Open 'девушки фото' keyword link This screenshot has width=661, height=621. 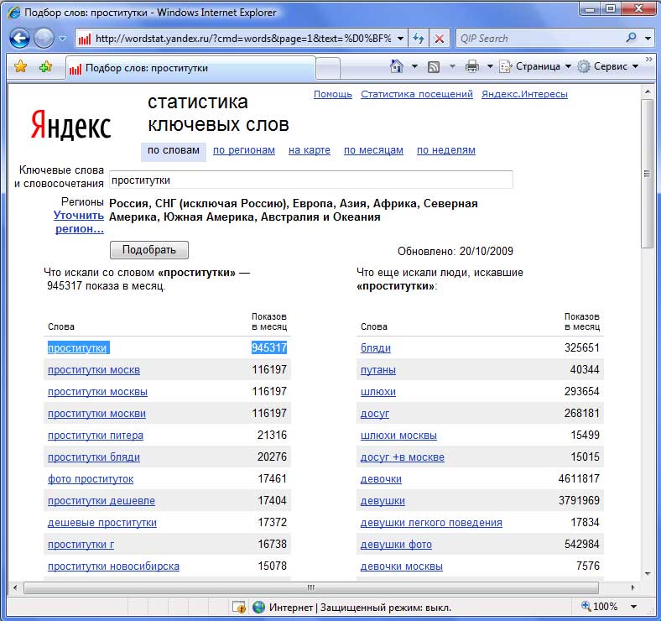click(396, 545)
